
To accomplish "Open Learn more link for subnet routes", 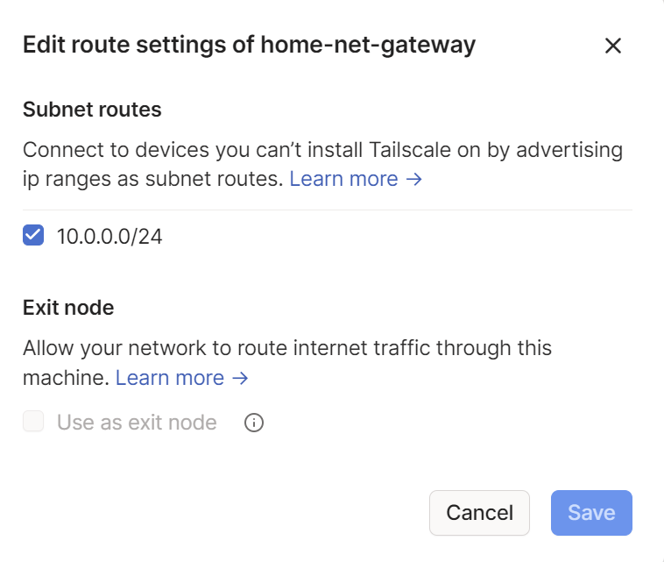I will click(343, 179).
